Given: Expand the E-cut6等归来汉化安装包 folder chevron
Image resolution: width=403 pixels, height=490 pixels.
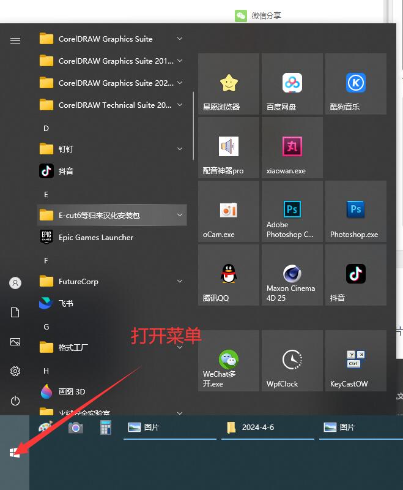Looking at the screenshot, I should (x=180, y=215).
